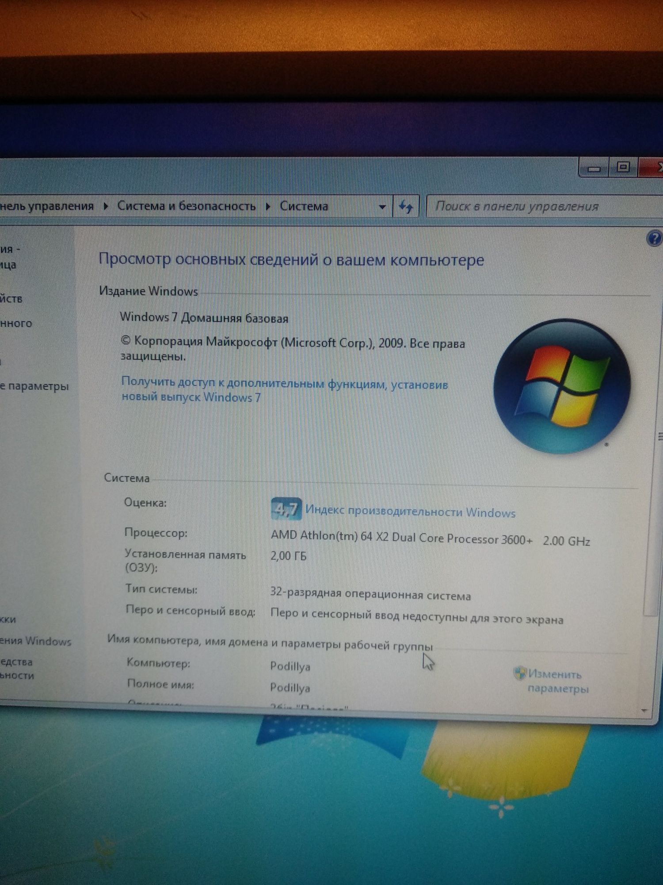Image resolution: width=663 pixels, height=885 pixels.
Task: Click the Windows 7 logo image
Action: 562,385
